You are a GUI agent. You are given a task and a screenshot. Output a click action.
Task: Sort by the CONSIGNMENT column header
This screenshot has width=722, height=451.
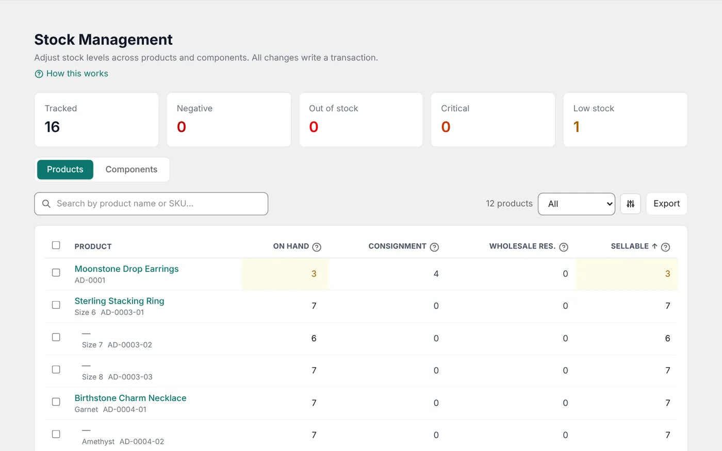pos(397,246)
